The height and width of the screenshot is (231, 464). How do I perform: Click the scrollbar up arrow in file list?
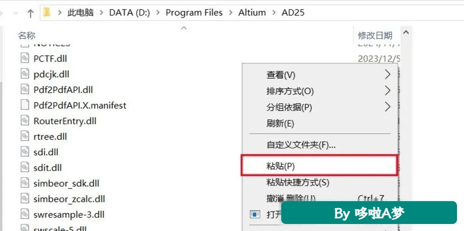click(x=406, y=32)
